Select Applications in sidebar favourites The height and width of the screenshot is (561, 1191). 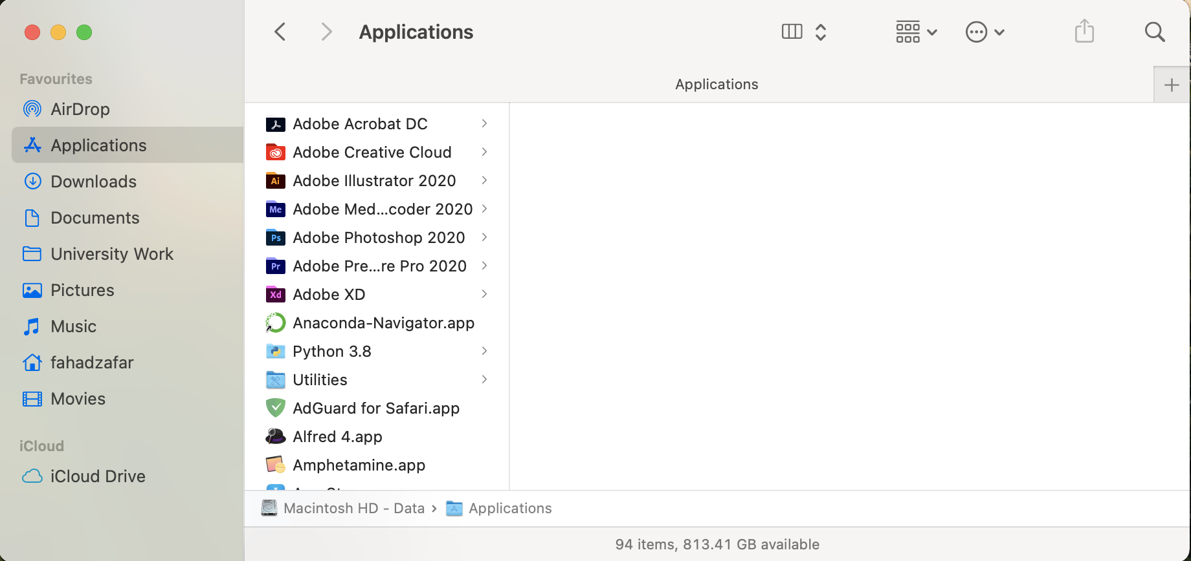pos(128,145)
